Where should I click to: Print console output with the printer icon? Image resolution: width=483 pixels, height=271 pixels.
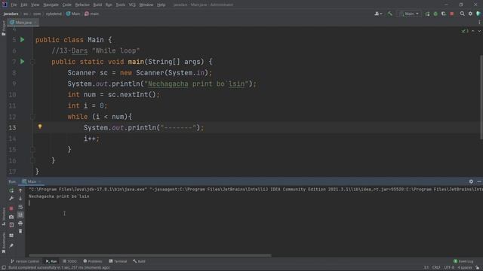click(x=20, y=223)
